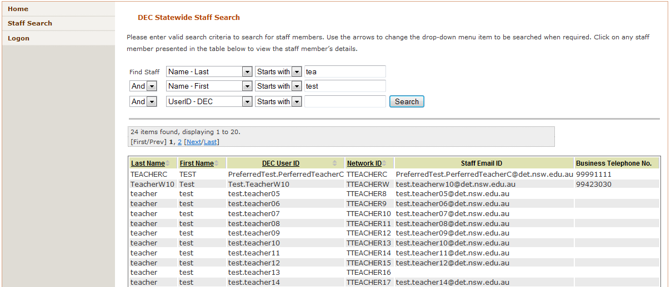Viewport: 671px width, 287px height.
Task: Click network ID TTEACHER9
Action: [366, 203]
